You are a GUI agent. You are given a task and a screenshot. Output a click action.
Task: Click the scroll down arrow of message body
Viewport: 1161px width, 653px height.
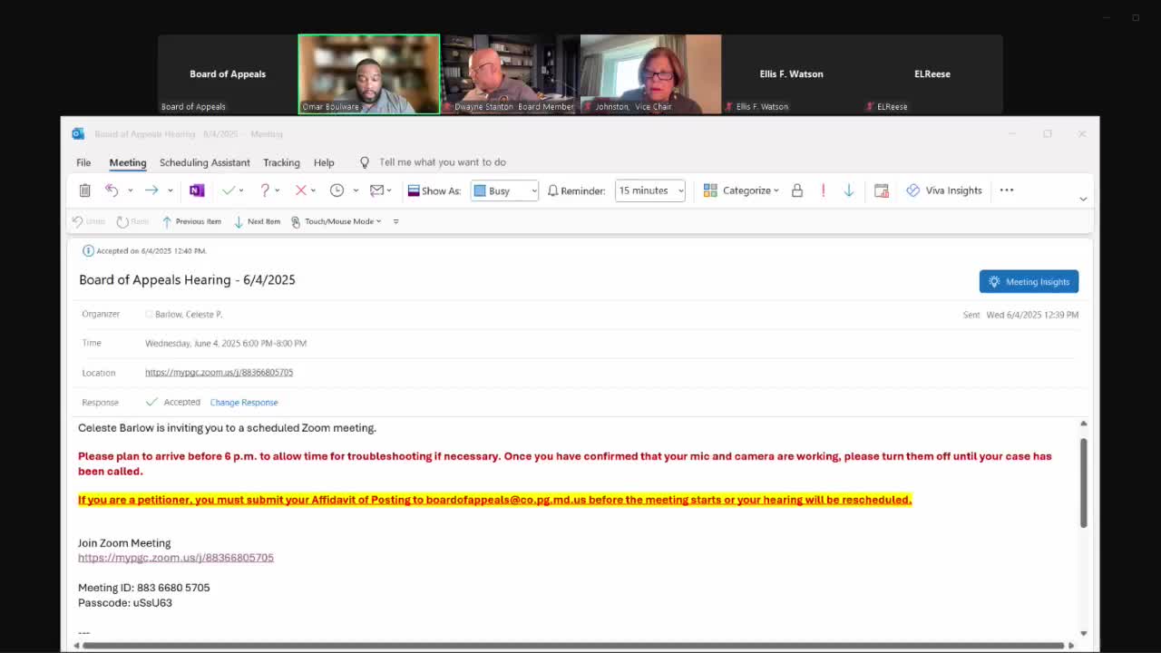click(1083, 633)
